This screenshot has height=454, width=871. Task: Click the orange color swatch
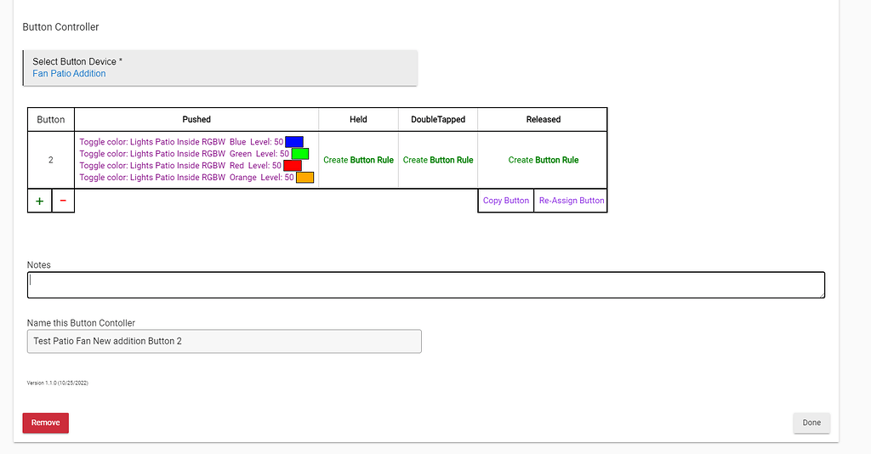click(x=305, y=178)
